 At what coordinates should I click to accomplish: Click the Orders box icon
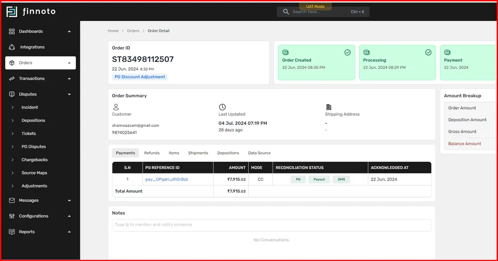pos(12,63)
